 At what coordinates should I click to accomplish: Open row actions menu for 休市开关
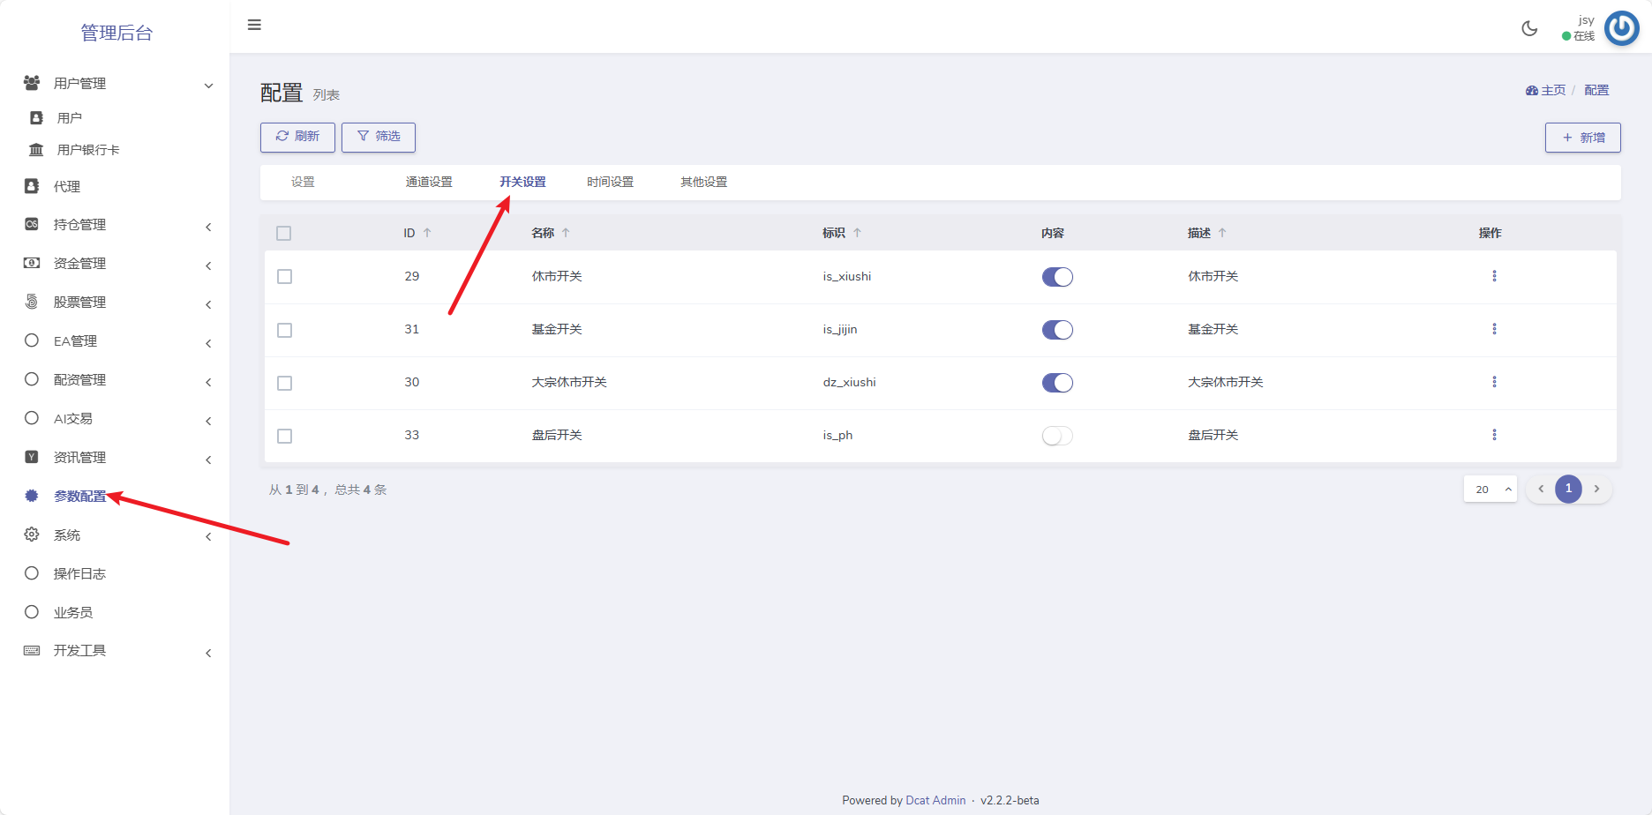1494,276
